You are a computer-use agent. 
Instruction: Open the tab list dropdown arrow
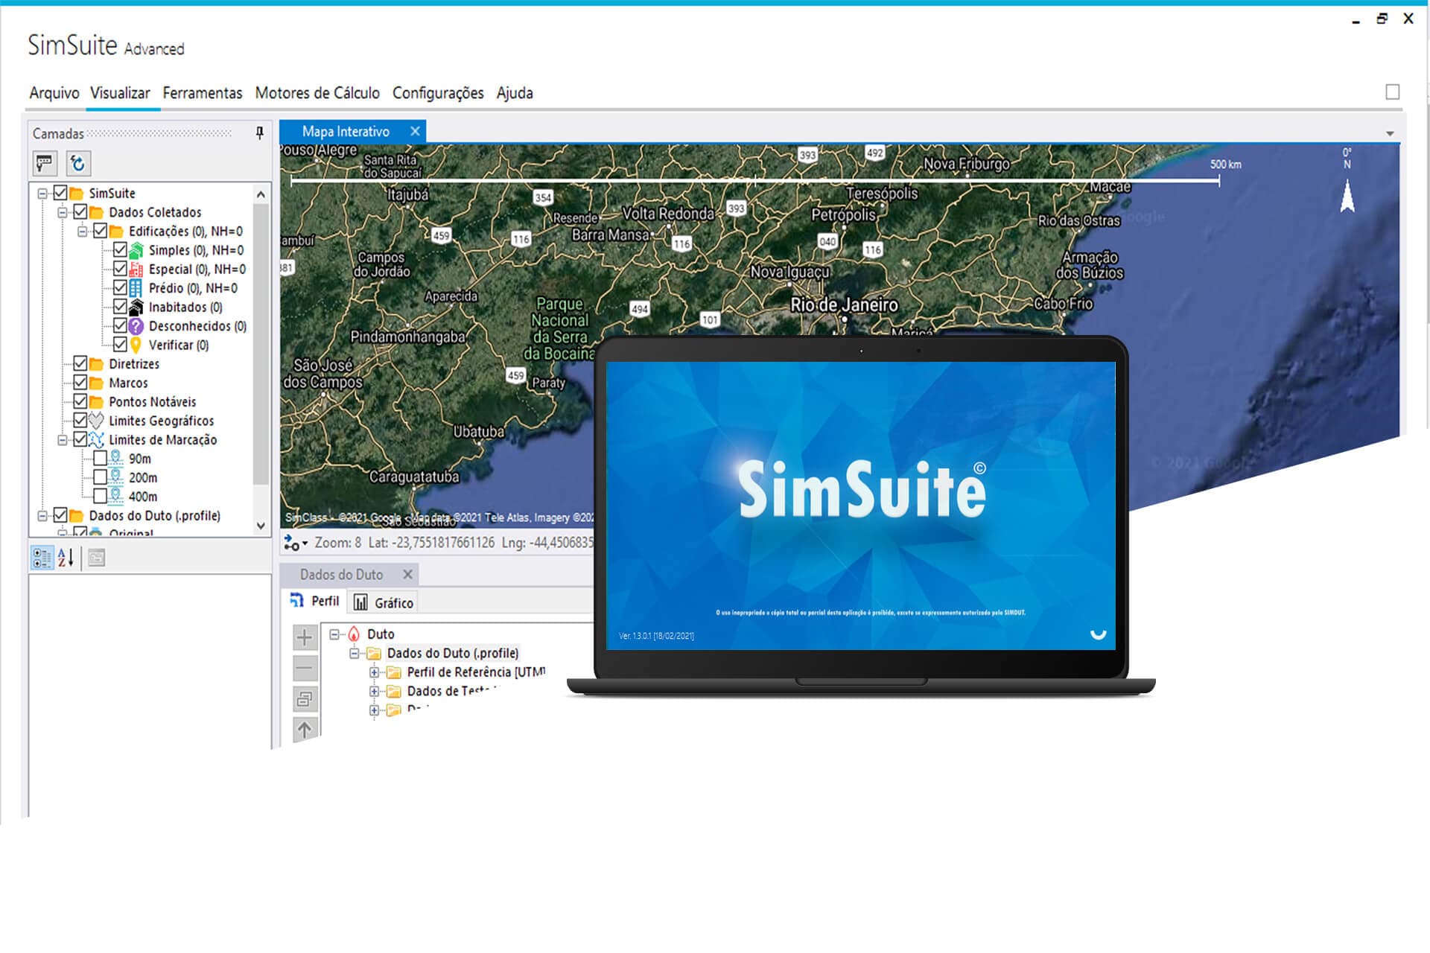click(1390, 134)
